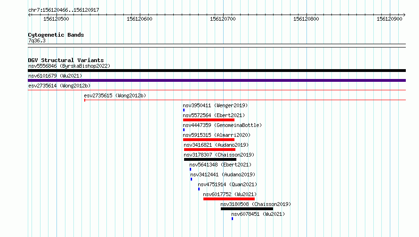This screenshot has height=237, width=419.
Task: Select the red nsv3416821 variant bar
Action: pyautogui.click(x=210, y=150)
